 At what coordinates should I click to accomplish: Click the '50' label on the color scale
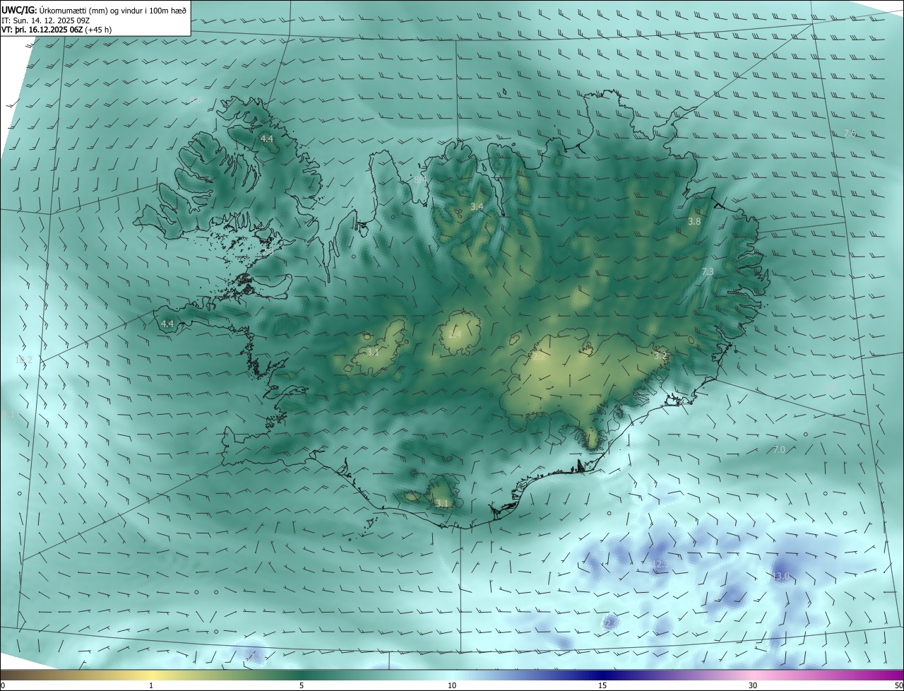(898, 685)
